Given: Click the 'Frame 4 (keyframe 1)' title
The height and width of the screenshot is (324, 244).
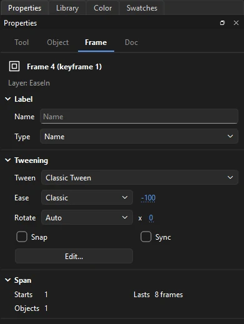Looking at the screenshot, I should click(x=64, y=67).
